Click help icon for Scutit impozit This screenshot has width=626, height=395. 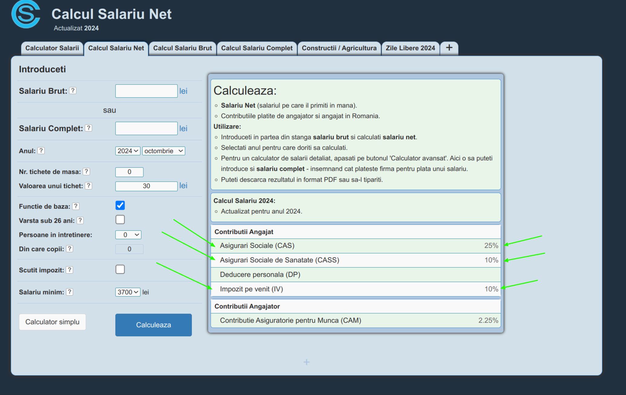70,270
